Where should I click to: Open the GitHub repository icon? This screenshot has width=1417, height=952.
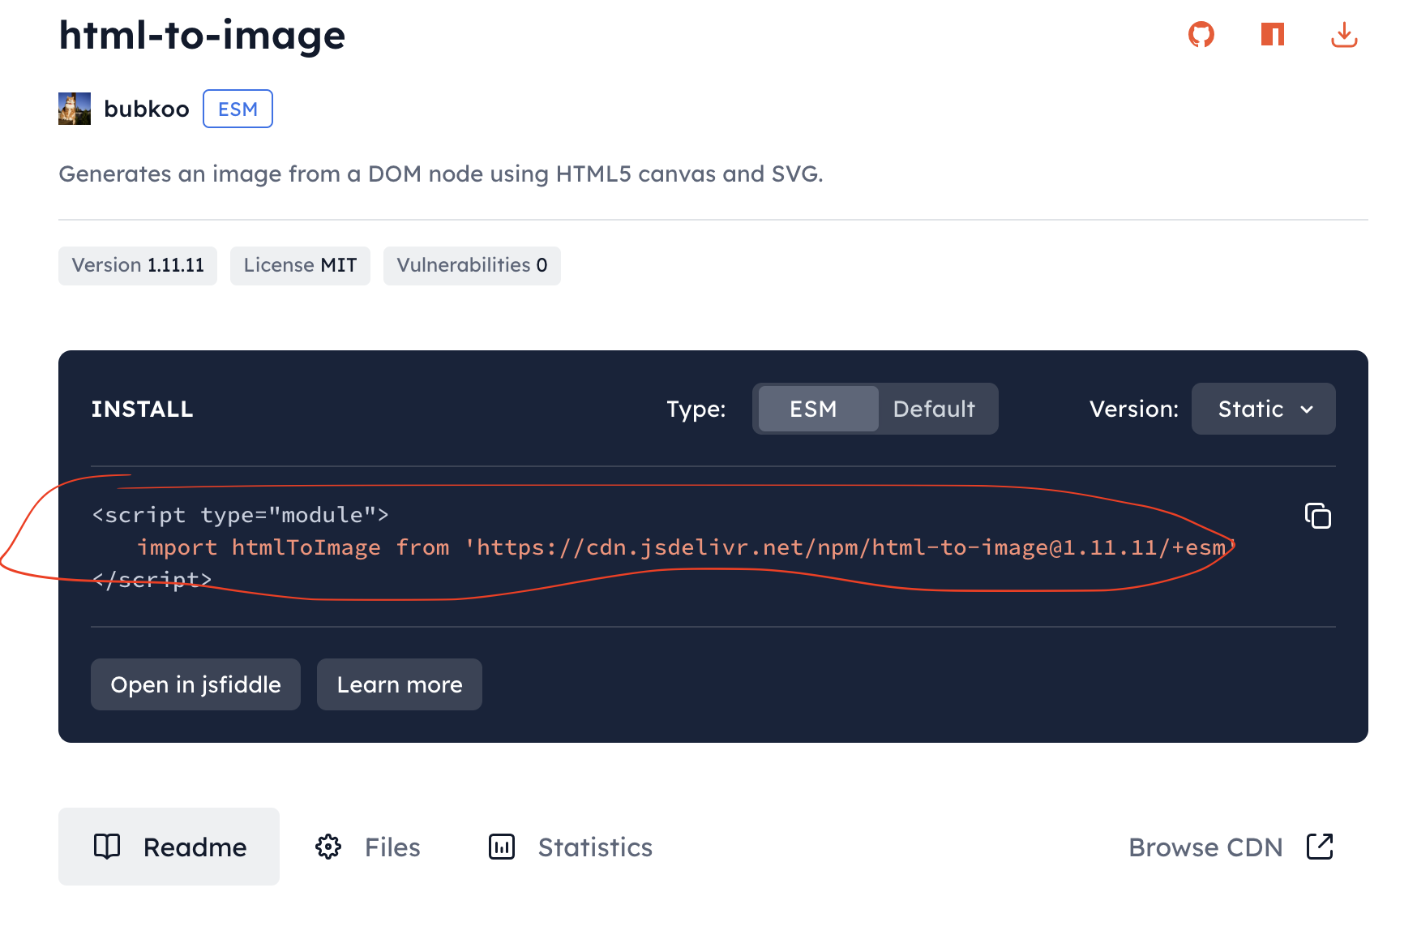click(x=1201, y=35)
